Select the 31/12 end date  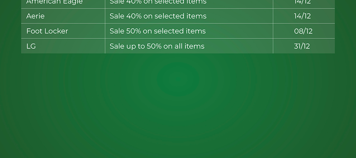302,46
